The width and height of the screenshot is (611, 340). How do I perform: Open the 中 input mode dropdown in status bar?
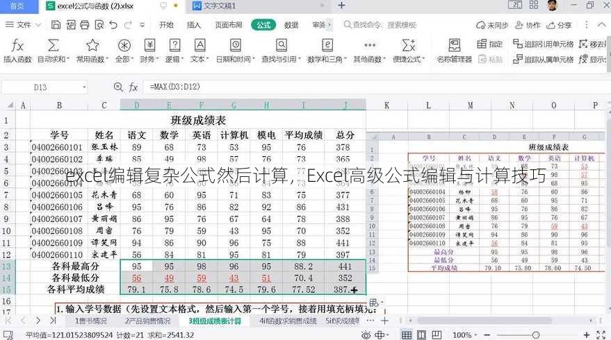click(x=382, y=335)
